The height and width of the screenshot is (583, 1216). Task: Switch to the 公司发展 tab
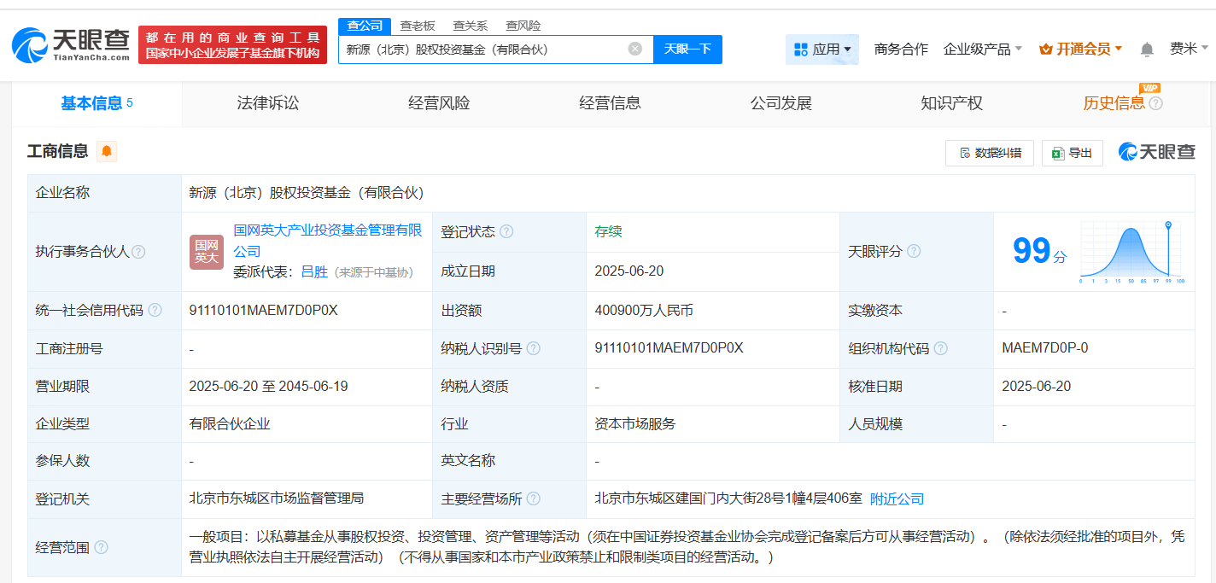coord(780,103)
